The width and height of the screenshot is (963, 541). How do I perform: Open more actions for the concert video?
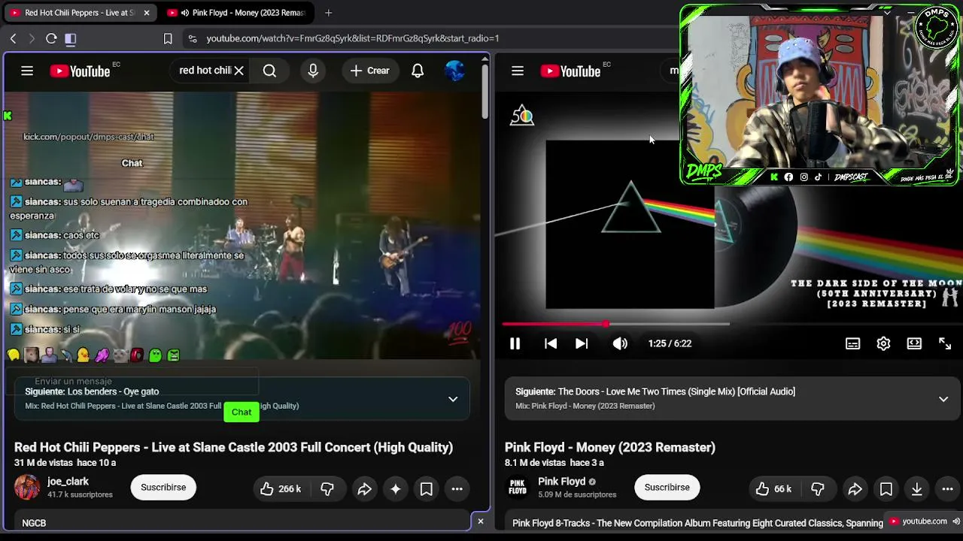457,489
